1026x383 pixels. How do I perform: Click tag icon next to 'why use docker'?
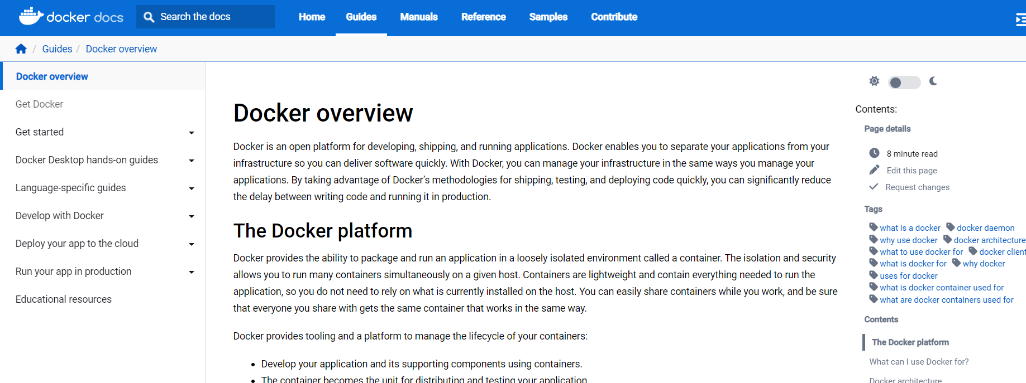pos(874,239)
